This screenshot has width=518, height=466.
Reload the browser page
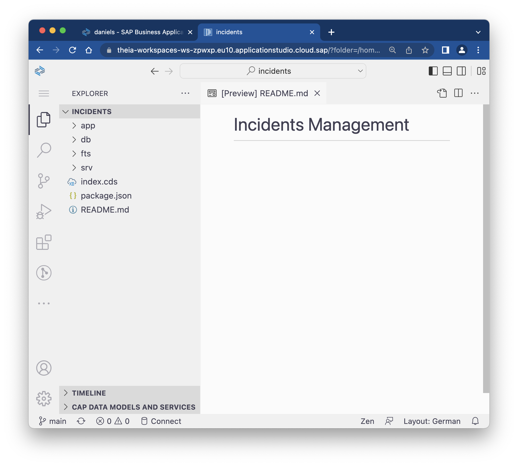click(x=73, y=50)
